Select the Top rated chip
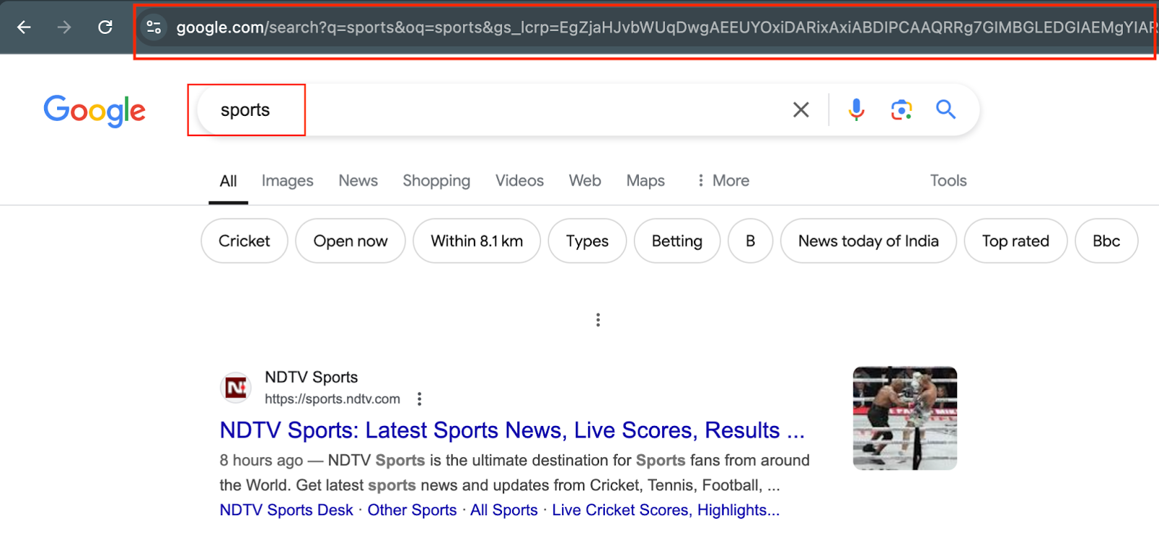This screenshot has height=547, width=1159. tap(1016, 241)
